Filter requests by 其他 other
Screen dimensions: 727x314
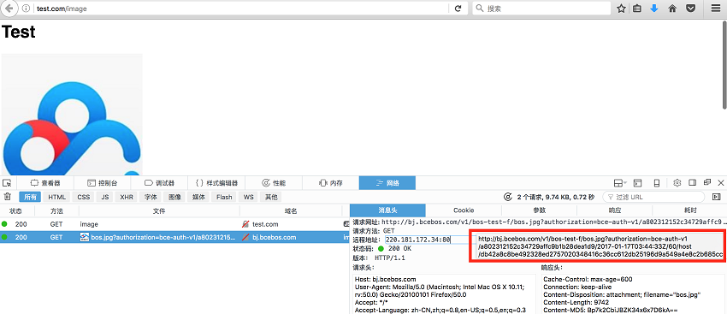(271, 197)
